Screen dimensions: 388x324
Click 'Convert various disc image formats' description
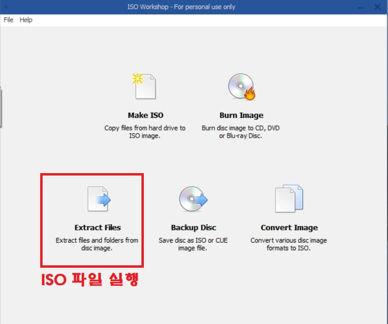click(x=289, y=244)
